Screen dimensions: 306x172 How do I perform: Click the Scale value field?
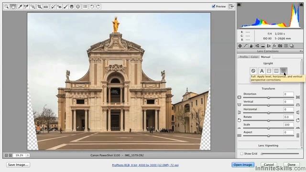tap(288, 124)
